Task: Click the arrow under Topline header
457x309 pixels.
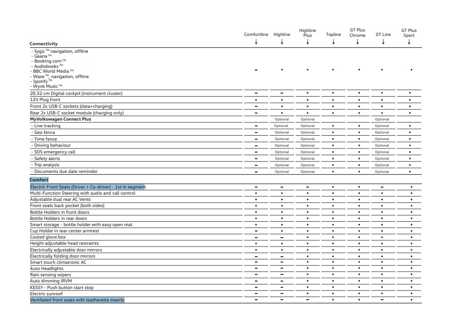Action: point(333,42)
